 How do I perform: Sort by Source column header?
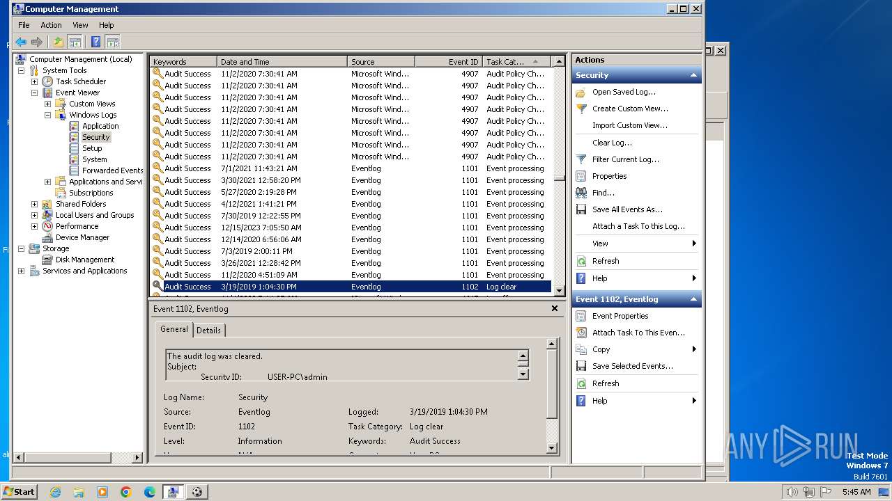click(x=381, y=61)
